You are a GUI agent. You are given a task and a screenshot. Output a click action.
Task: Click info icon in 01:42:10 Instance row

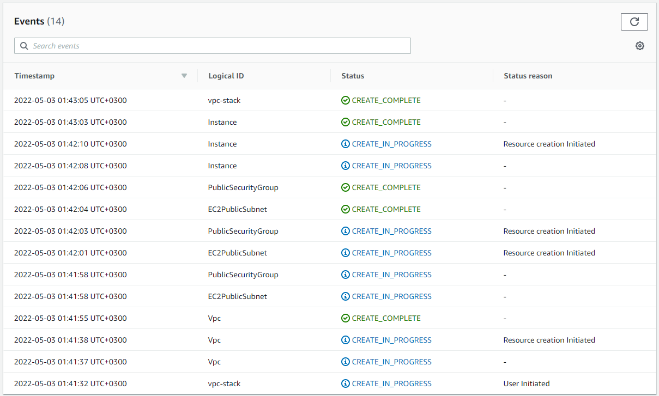pyautogui.click(x=346, y=144)
